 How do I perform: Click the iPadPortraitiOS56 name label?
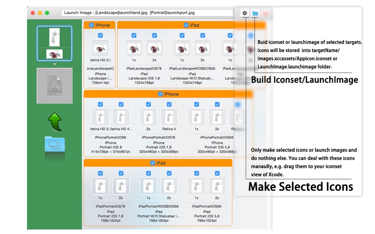click(207, 206)
